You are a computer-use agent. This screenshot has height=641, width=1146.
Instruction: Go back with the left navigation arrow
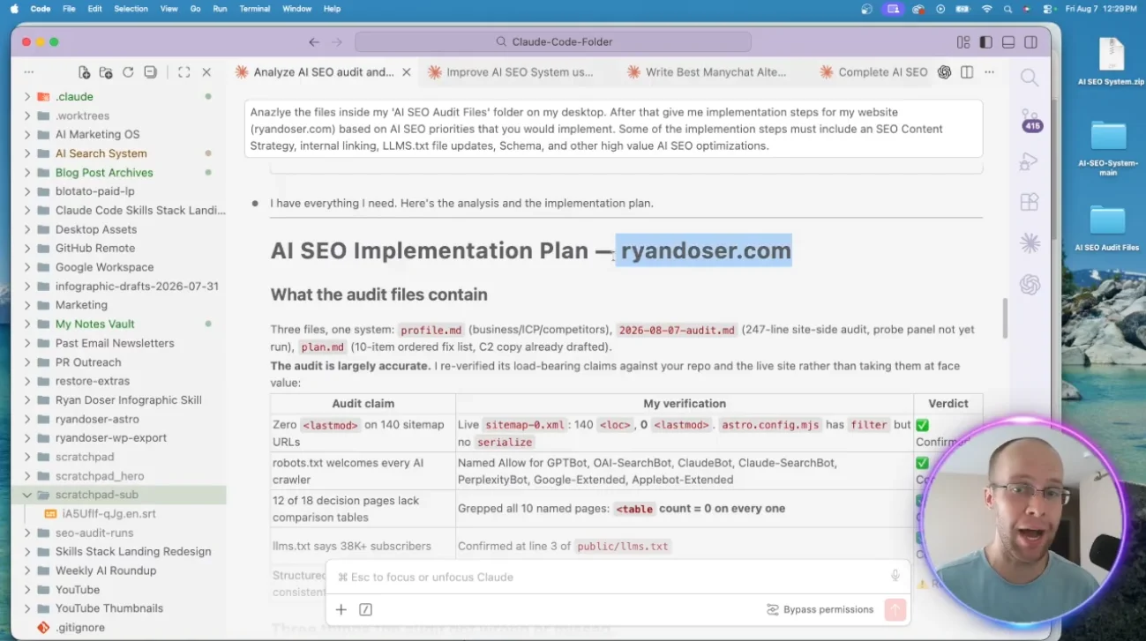pos(314,41)
